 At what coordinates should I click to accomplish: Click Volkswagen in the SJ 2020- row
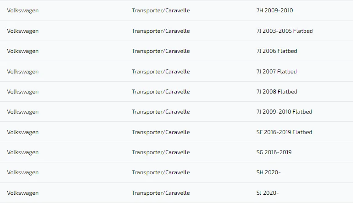(23, 193)
